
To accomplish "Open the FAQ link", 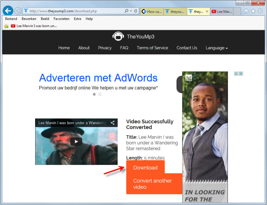I will pyautogui.click(x=124, y=48).
